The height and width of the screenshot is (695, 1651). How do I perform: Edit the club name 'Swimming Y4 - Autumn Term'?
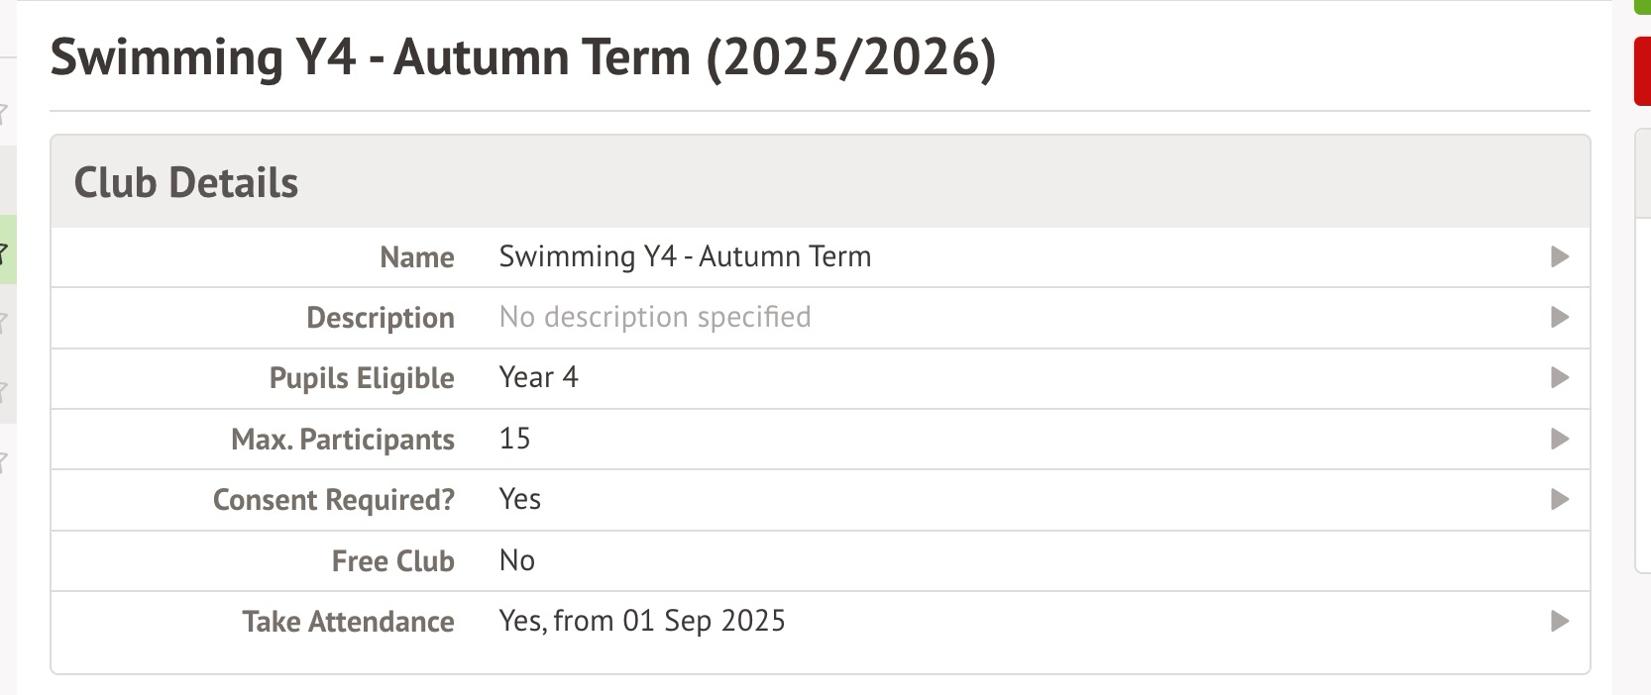click(685, 257)
